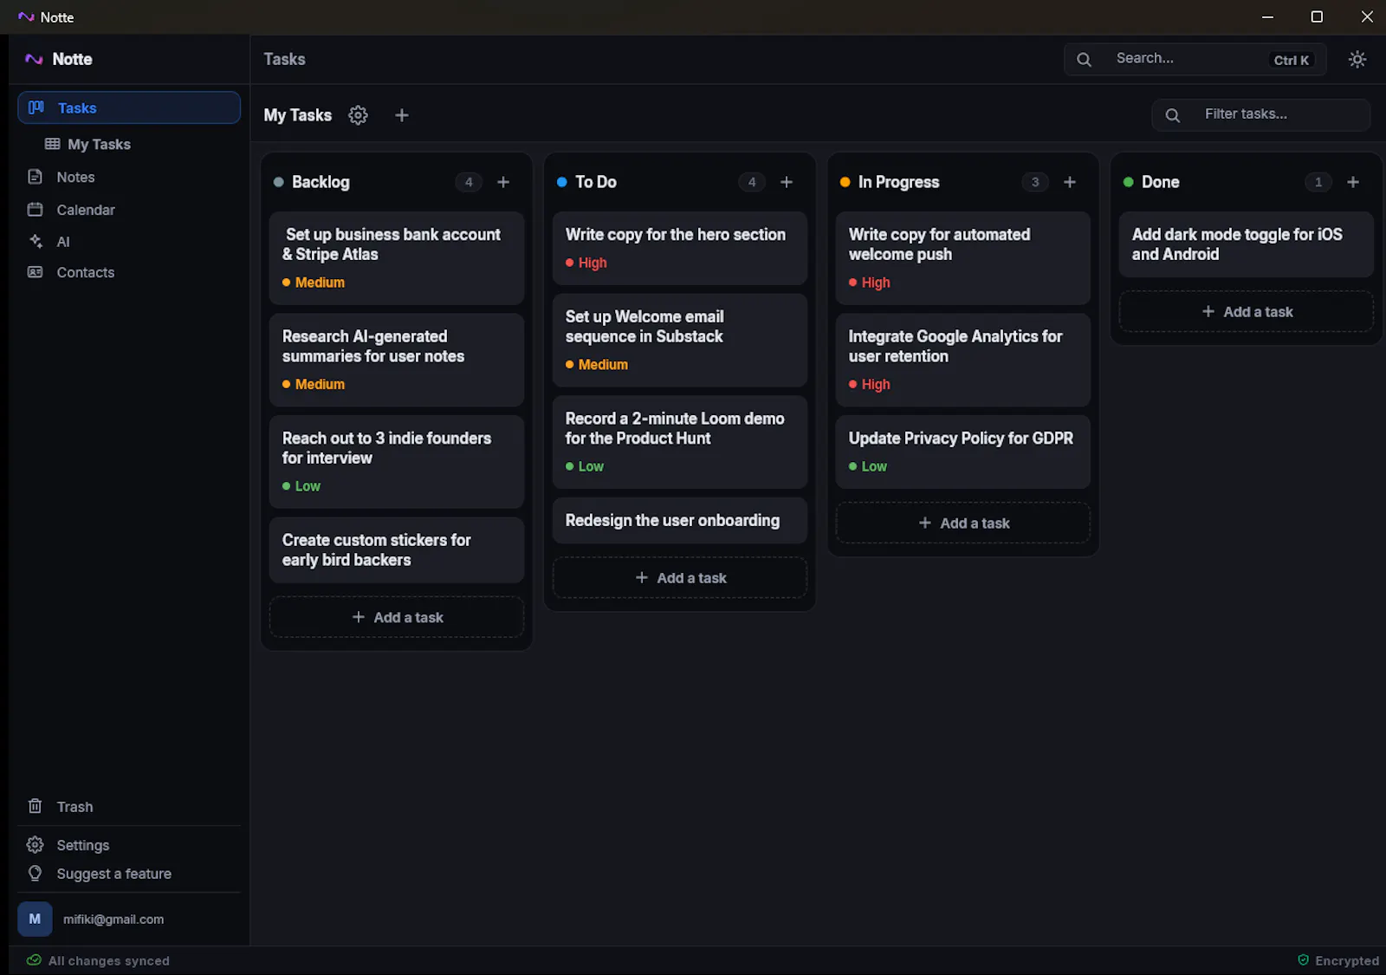Viewport: 1386px width, 975px height.
Task: Click Add a task in To Do column
Action: [680, 578]
